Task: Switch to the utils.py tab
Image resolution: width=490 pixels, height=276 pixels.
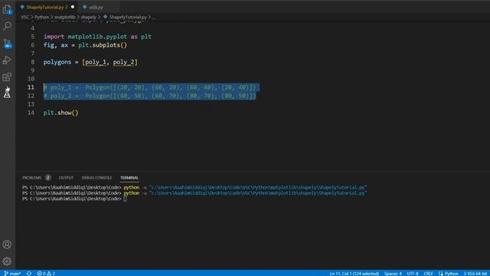Action: tap(96, 7)
